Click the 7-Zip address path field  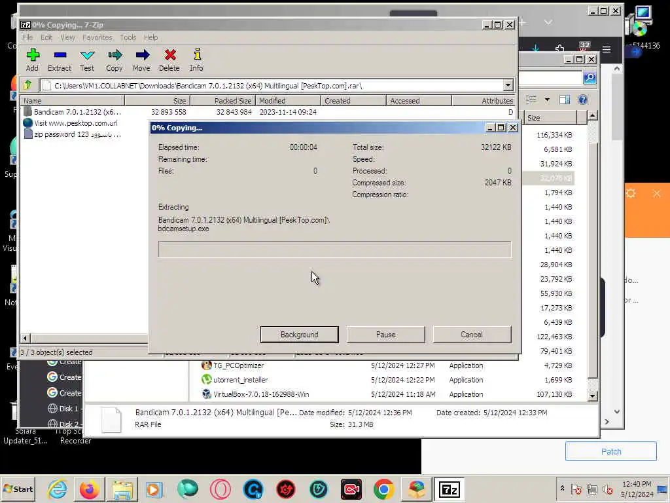[x=272, y=86]
